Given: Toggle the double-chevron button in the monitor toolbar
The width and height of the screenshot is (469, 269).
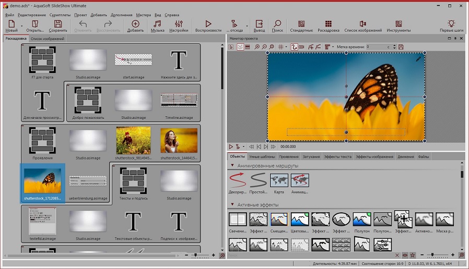Looking at the screenshot, I should pos(240,47).
